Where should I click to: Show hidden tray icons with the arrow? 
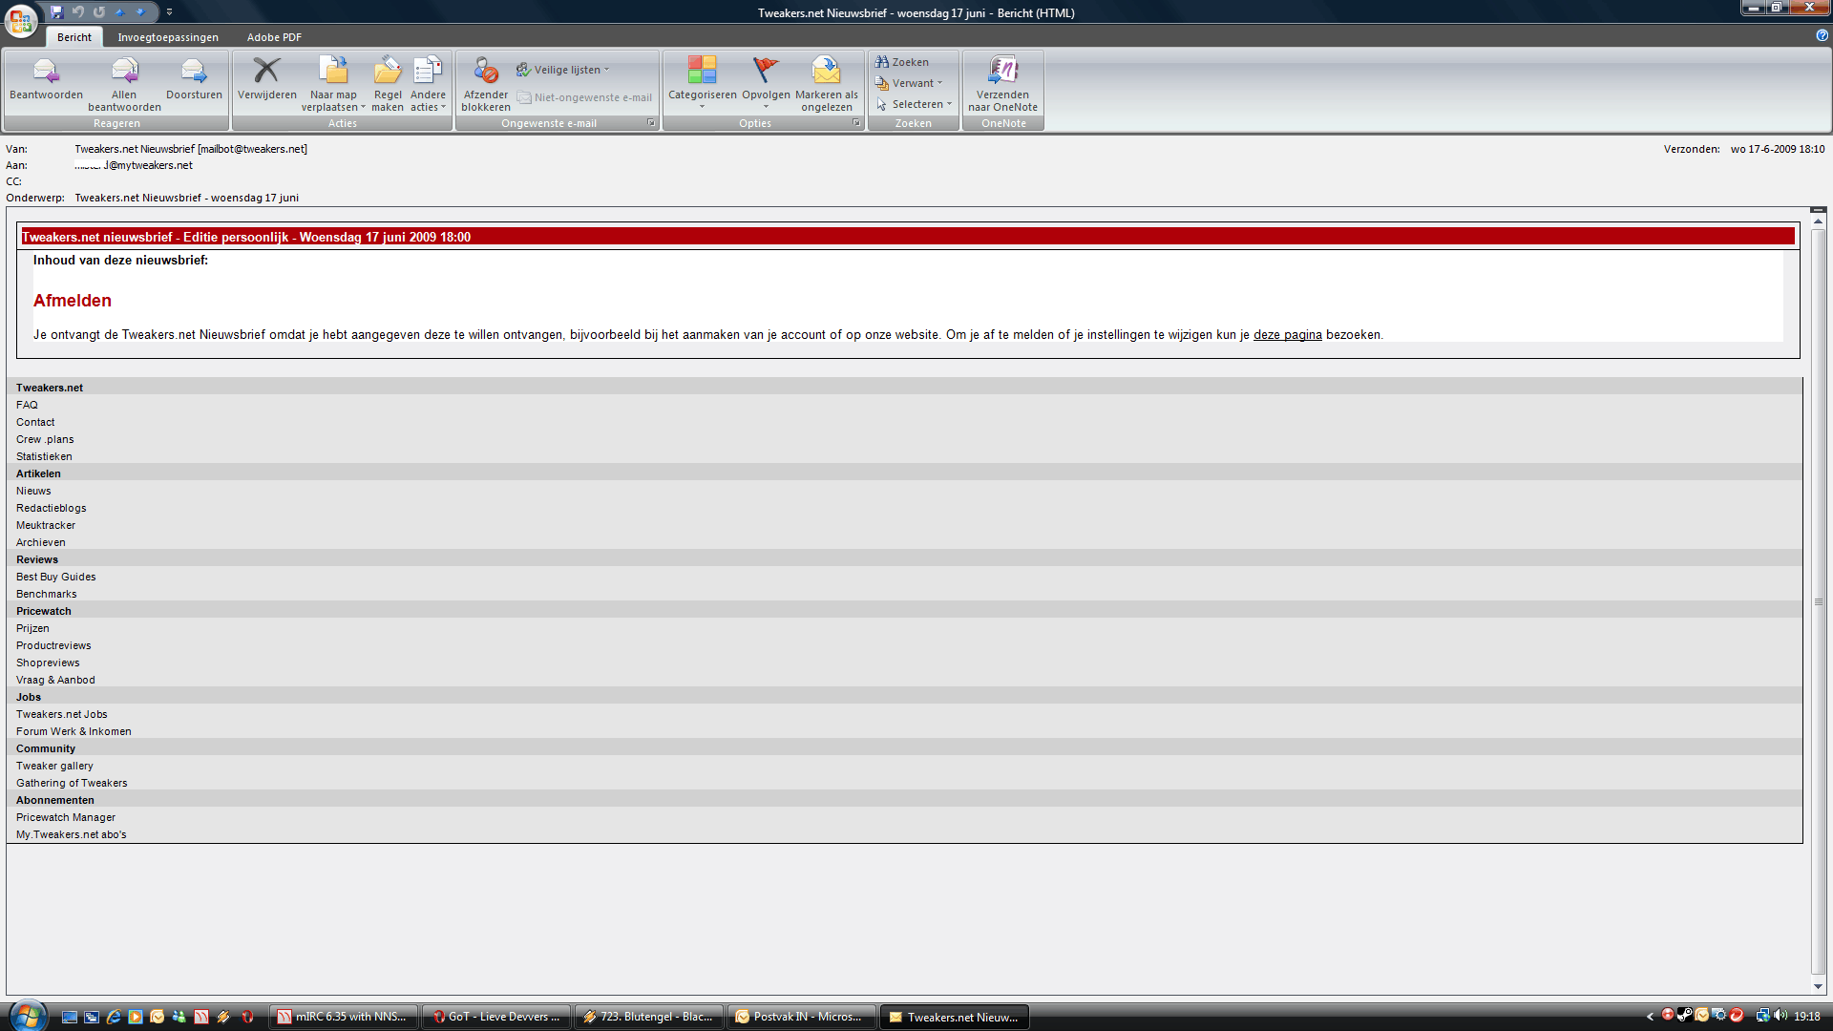tap(1650, 1017)
